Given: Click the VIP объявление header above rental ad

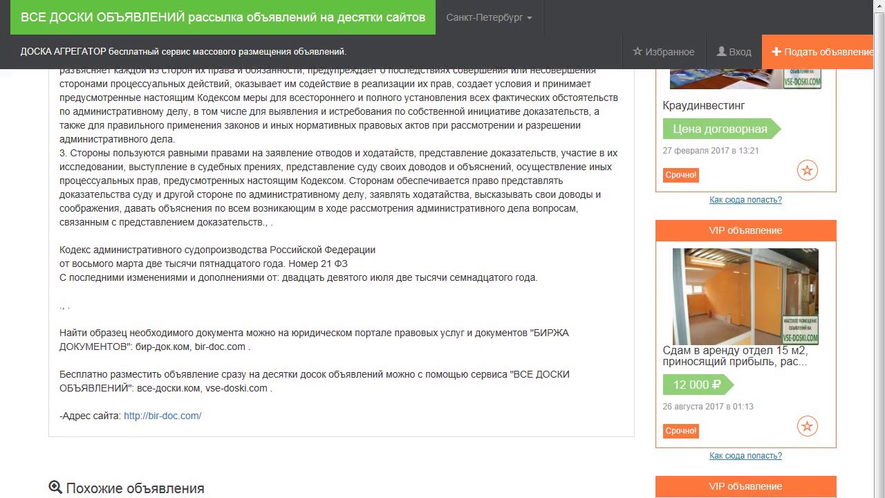Looking at the screenshot, I should pos(745,230).
